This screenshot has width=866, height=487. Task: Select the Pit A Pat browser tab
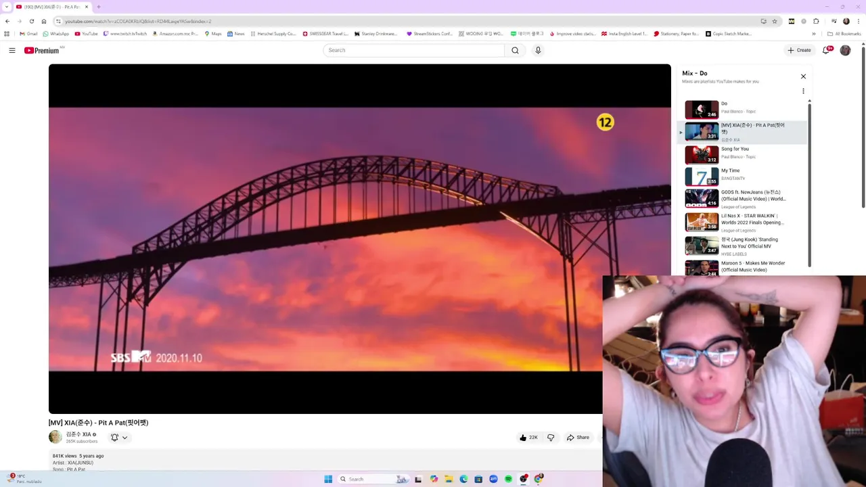pyautogui.click(x=51, y=7)
